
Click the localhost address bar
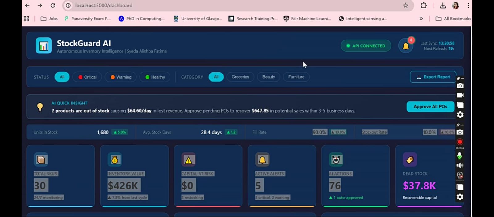coord(216,6)
